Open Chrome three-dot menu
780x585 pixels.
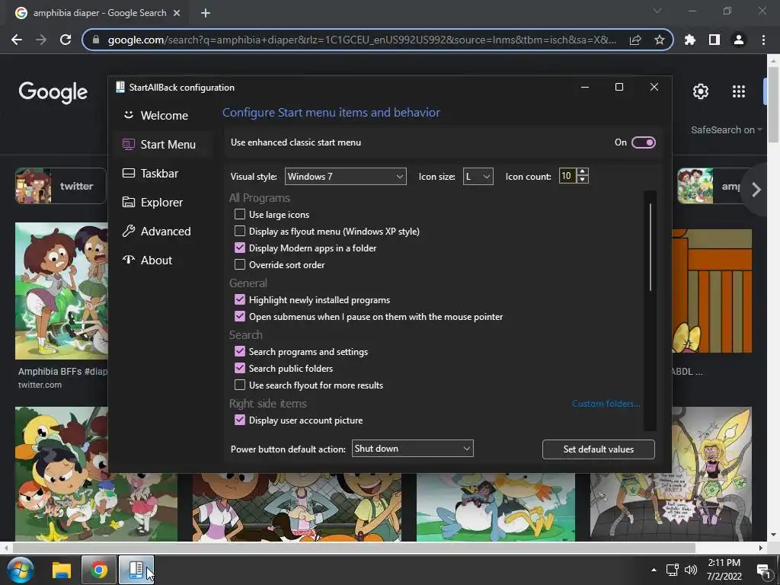(x=763, y=40)
